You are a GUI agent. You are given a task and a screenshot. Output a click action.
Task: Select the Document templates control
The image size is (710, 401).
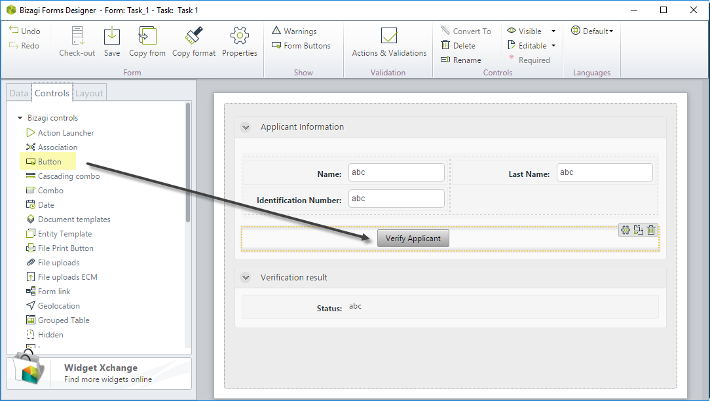68,220
